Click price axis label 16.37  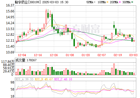point(10,5)
